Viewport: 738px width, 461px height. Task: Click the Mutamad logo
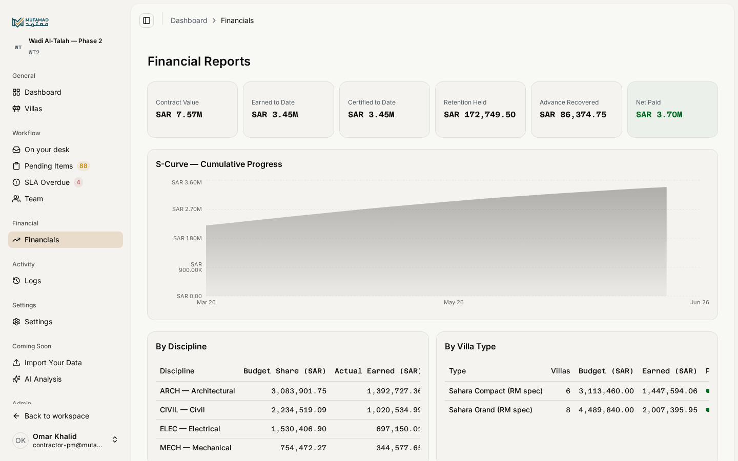coord(30,22)
